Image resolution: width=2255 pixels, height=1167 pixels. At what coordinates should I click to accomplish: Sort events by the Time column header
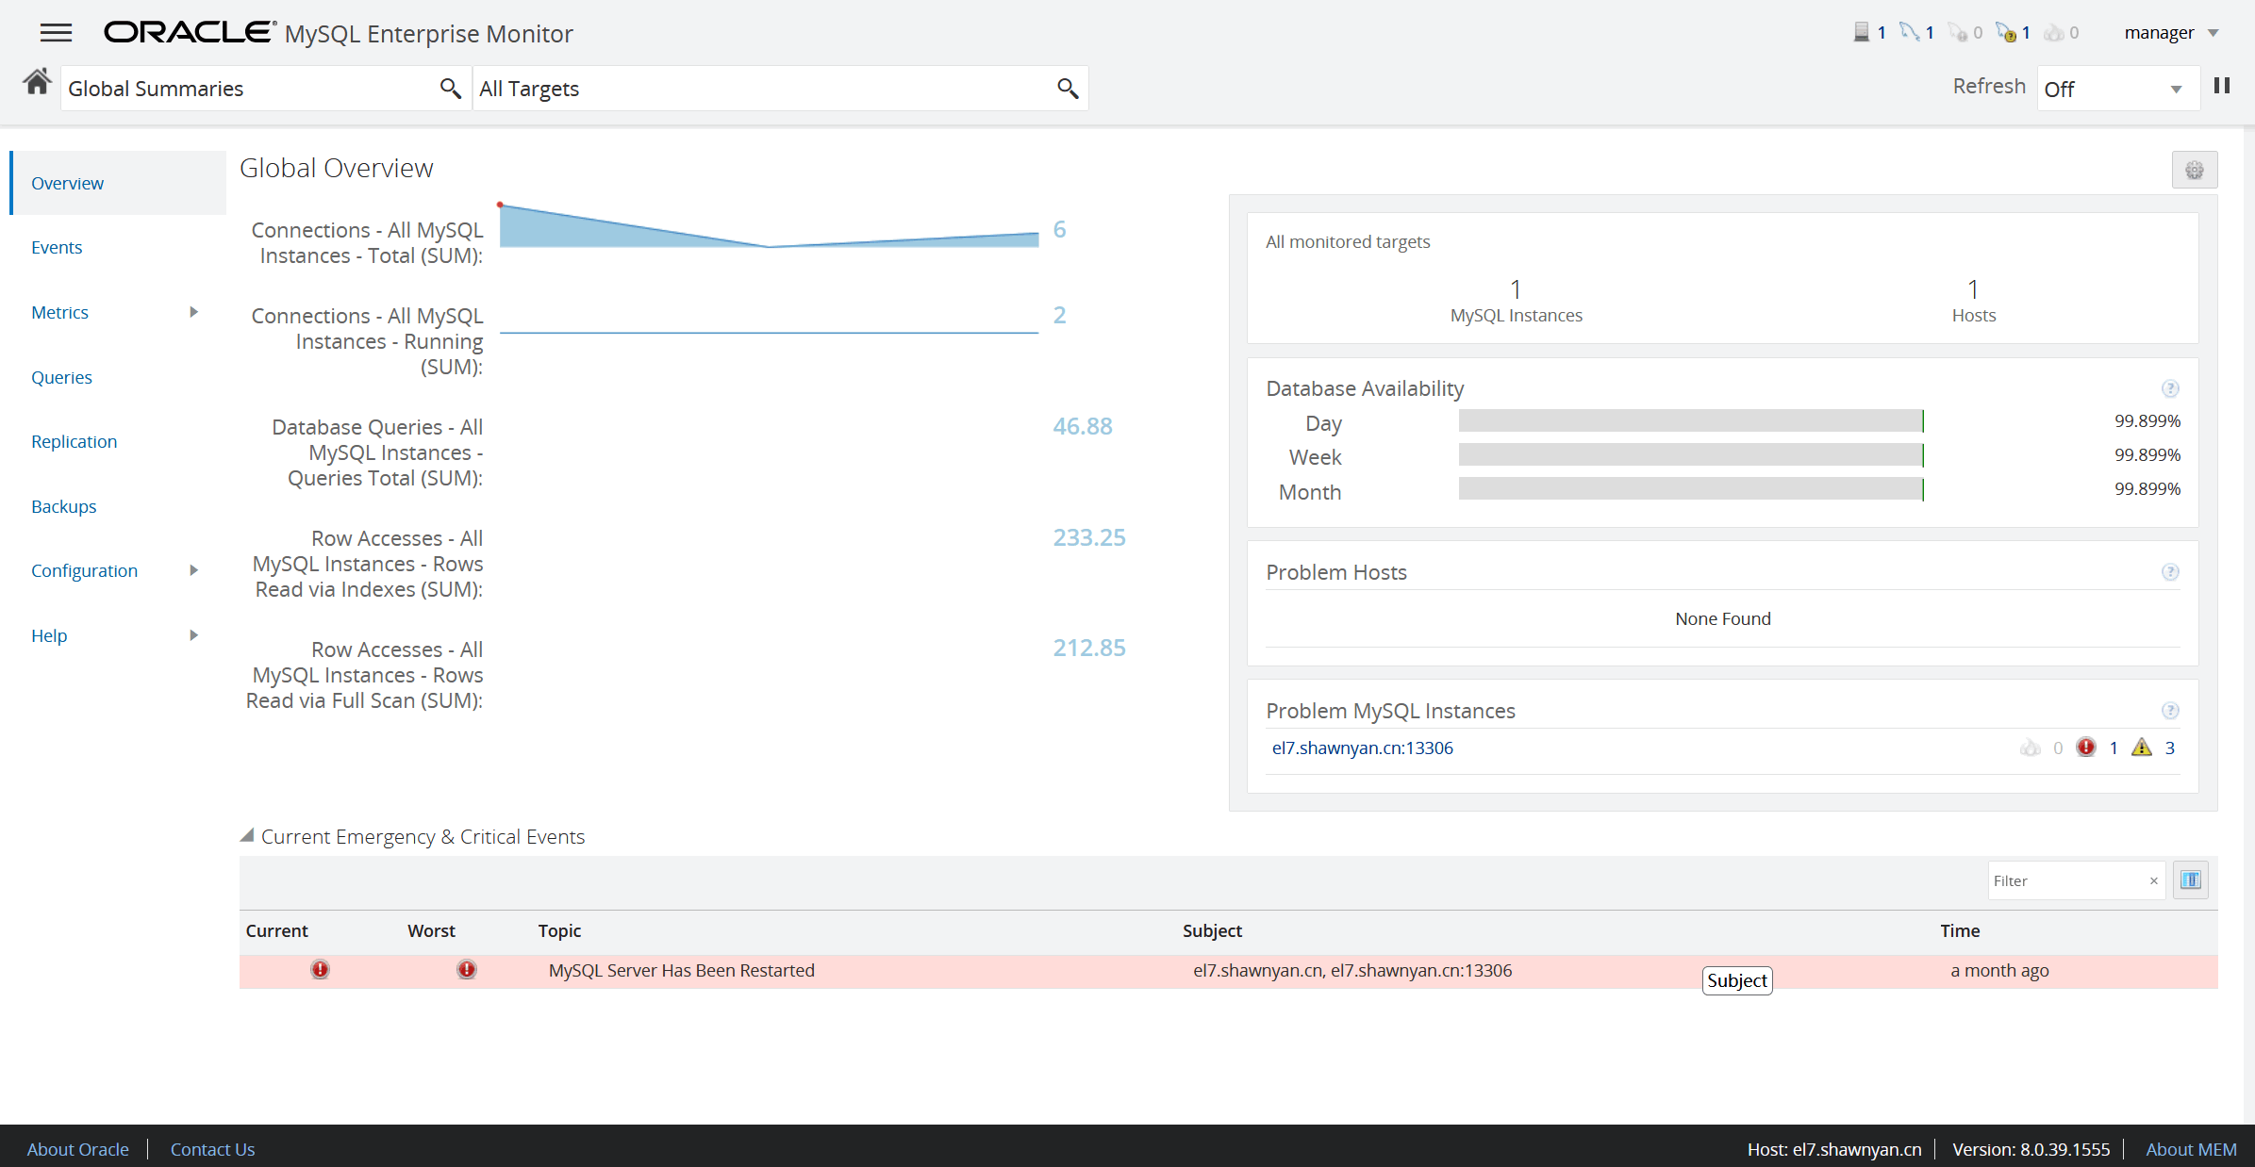(x=1960, y=930)
